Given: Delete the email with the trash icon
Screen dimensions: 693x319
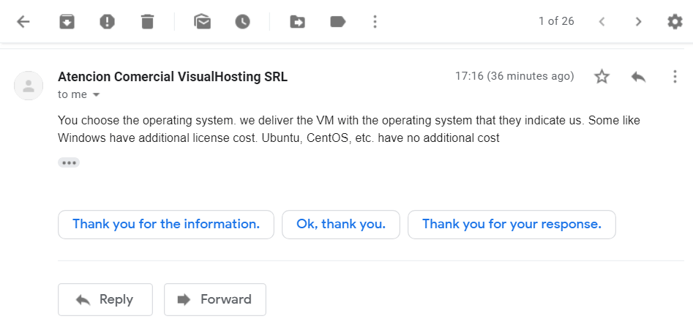Looking at the screenshot, I should (147, 21).
